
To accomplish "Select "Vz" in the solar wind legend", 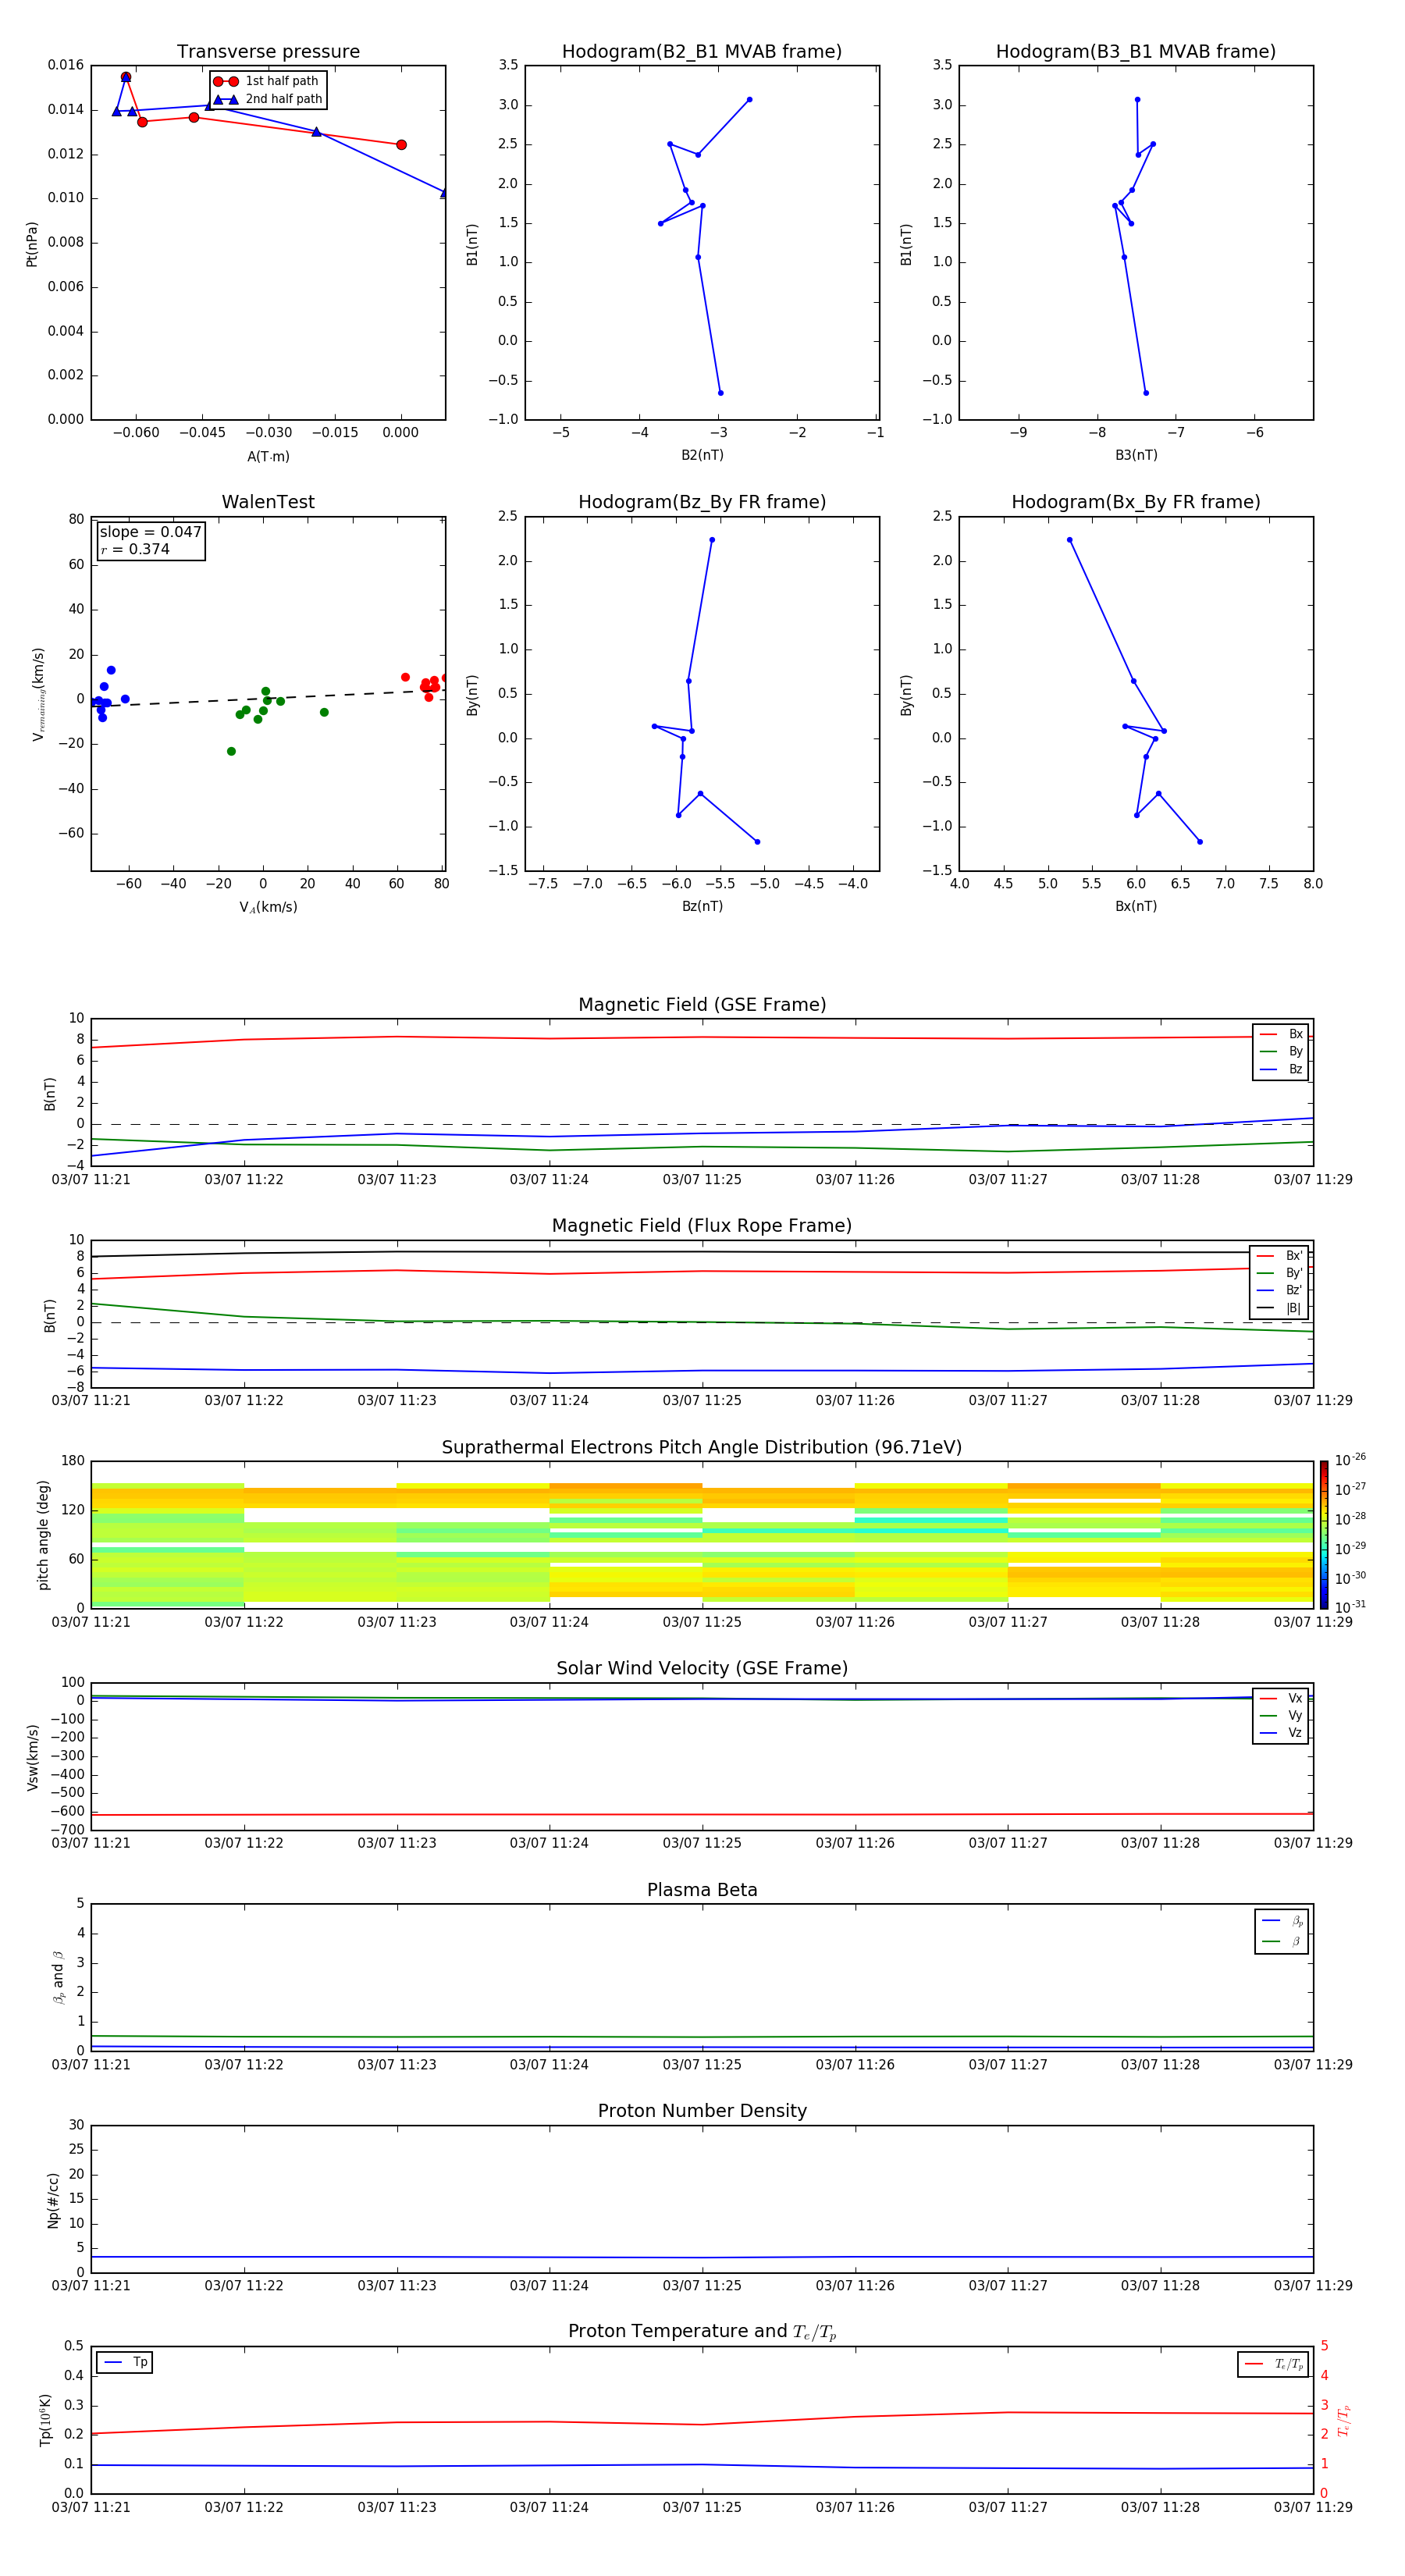I will pos(1281,1732).
